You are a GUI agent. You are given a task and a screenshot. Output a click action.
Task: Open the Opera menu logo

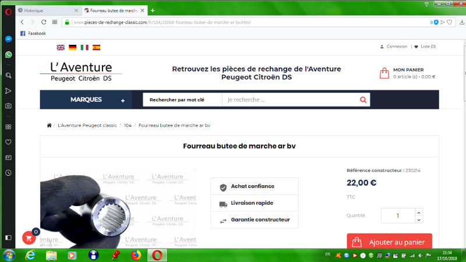coord(8,12)
